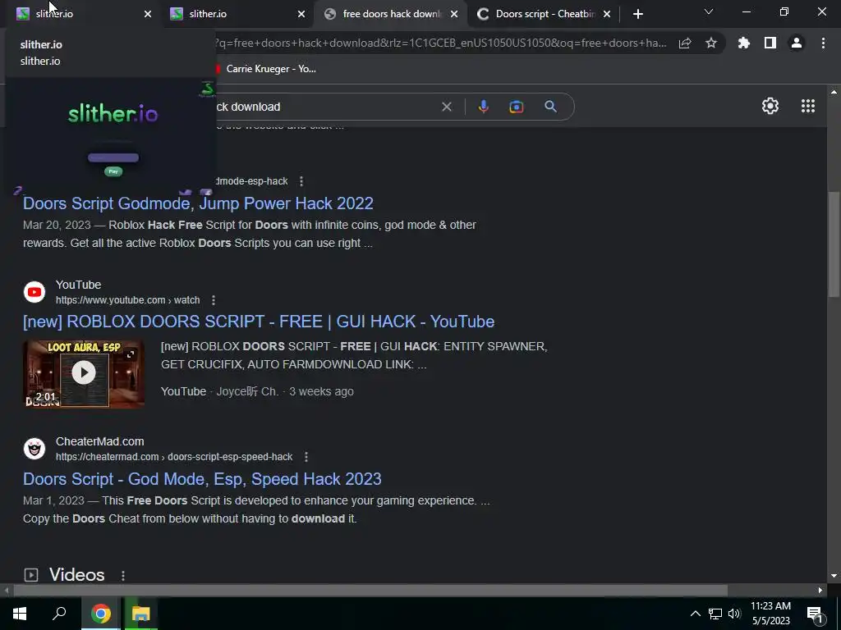Viewport: 841px width, 630px height.
Task: Click the YouTube favicon of the result
Action: tap(34, 292)
